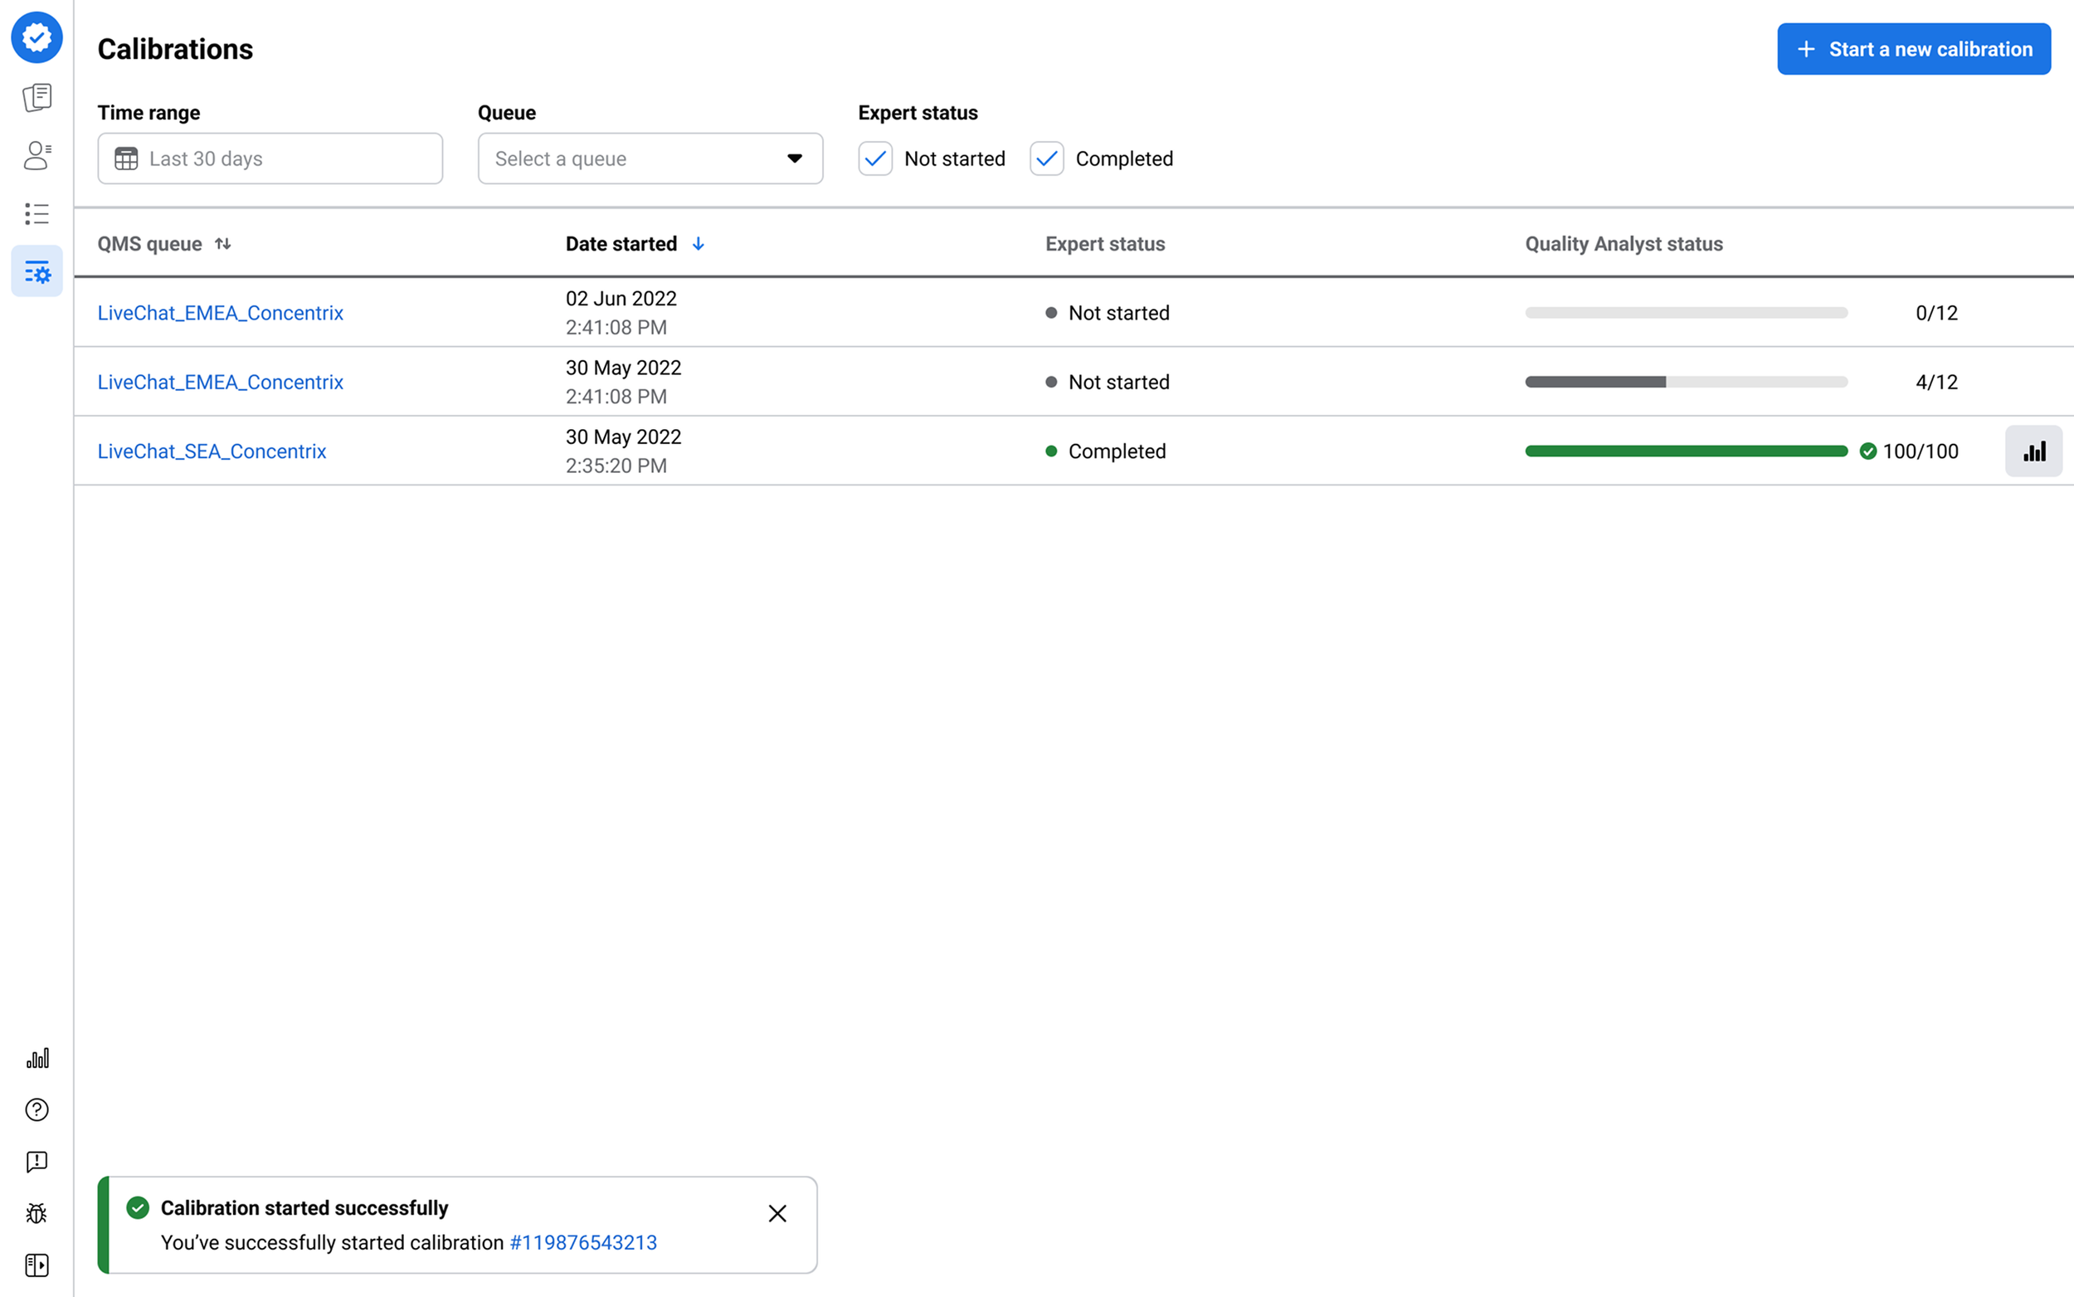Uncheck the Not started expert status filter
Viewport: 2074px width, 1297px height.
(x=874, y=158)
